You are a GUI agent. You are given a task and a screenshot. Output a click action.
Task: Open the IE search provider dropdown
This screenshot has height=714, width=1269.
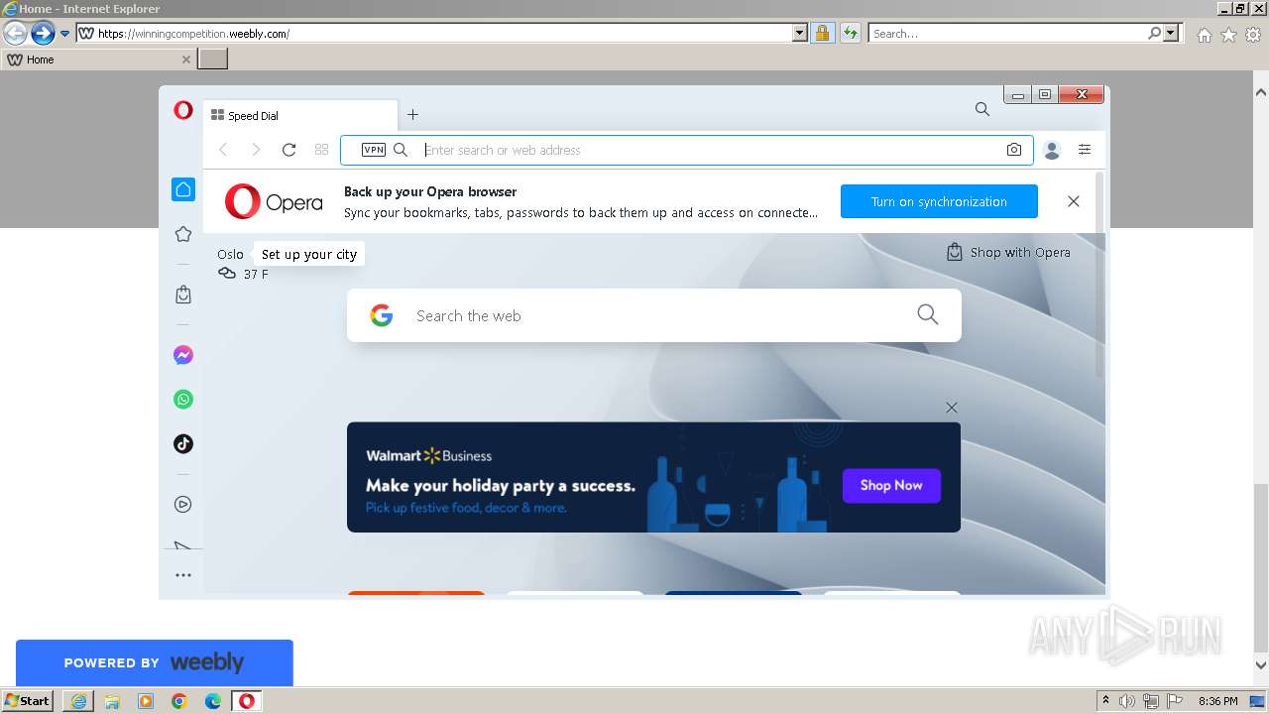tap(1171, 33)
